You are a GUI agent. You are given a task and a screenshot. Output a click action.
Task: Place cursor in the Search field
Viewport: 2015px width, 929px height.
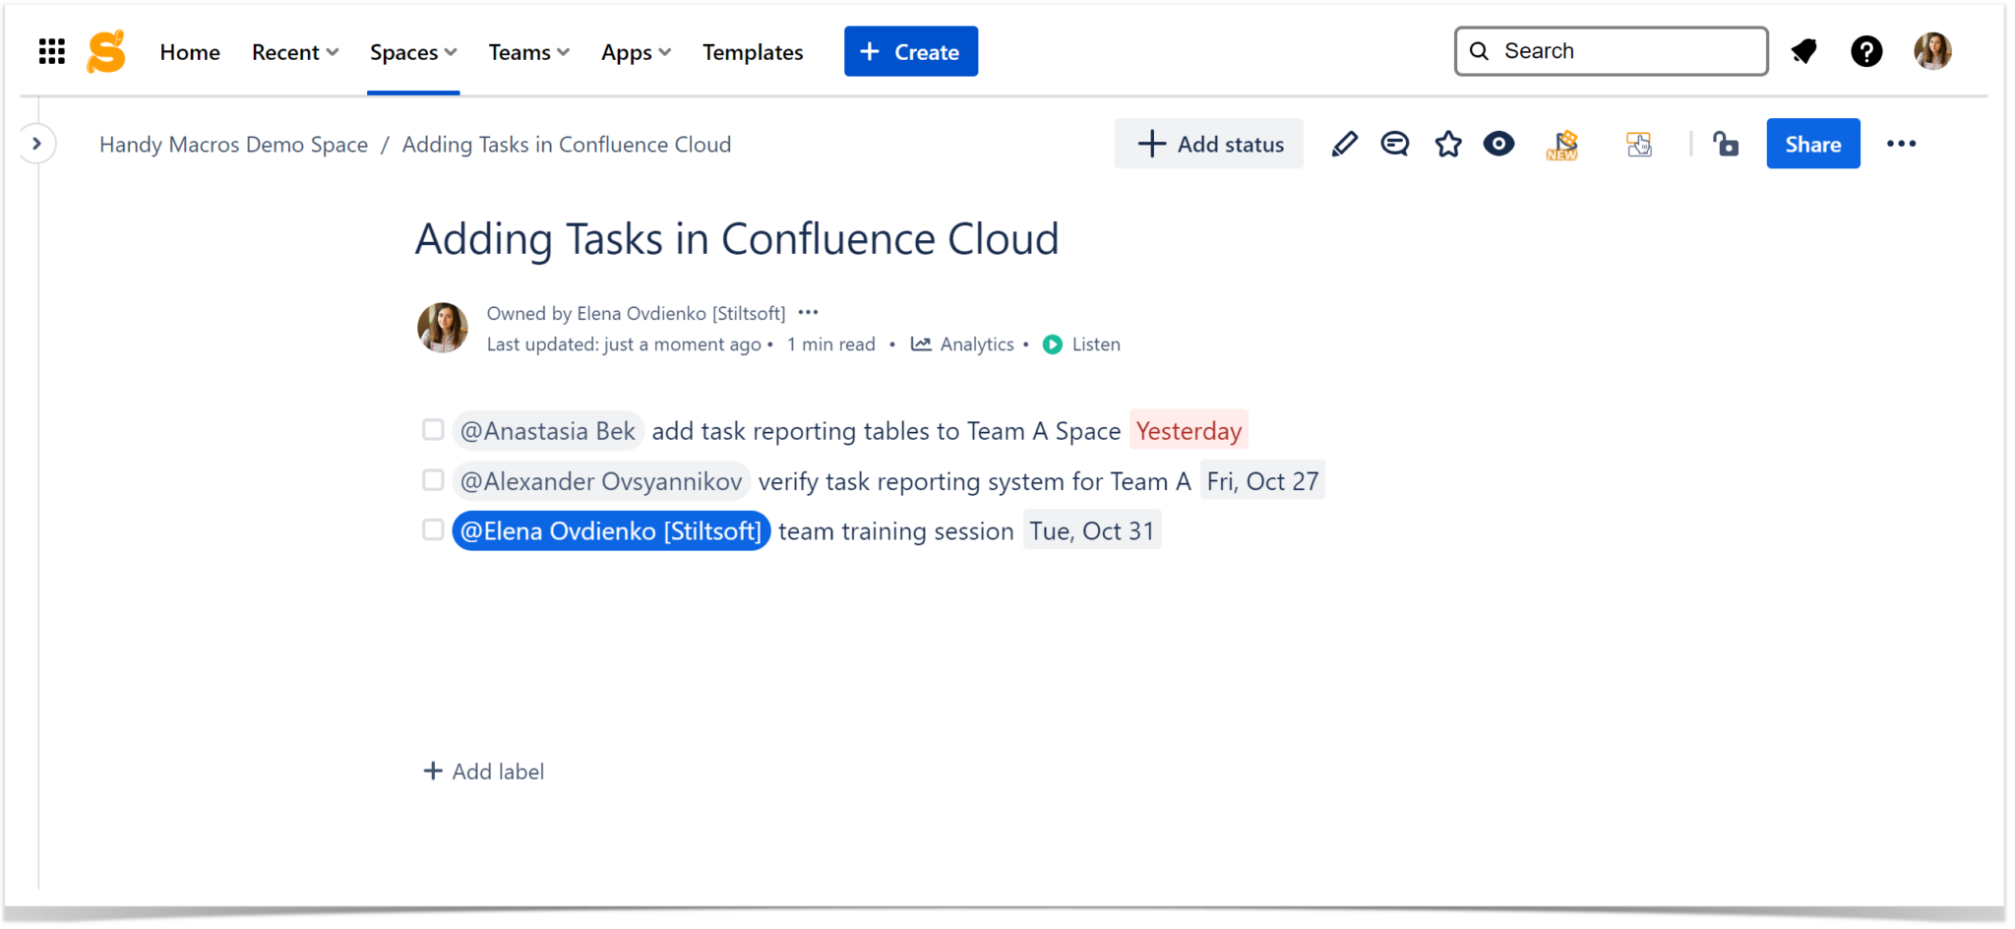(x=1611, y=50)
